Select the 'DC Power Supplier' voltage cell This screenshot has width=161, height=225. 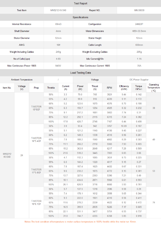coord(139,80)
